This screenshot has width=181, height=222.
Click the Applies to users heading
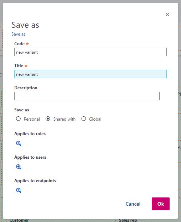[x=30, y=157]
